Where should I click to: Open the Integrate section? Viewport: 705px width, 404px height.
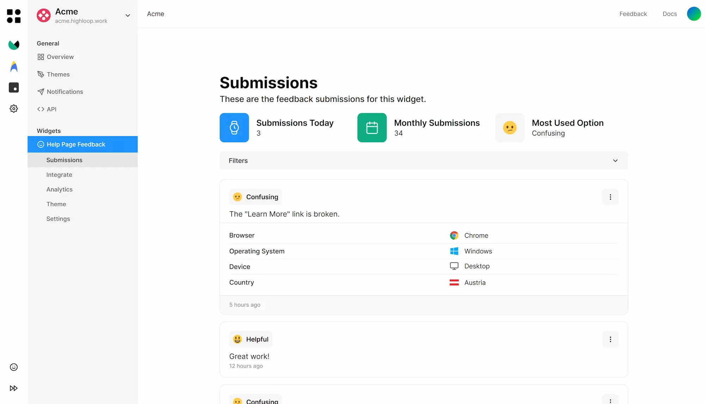point(59,175)
